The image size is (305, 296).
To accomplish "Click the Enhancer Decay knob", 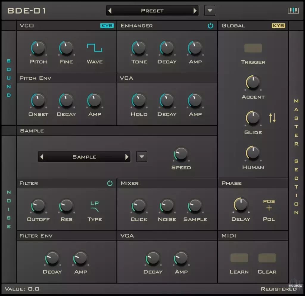I will 167,48.
